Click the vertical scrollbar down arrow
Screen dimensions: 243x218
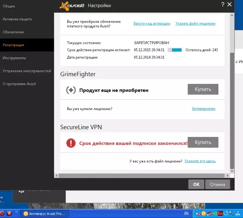(x=232, y=171)
